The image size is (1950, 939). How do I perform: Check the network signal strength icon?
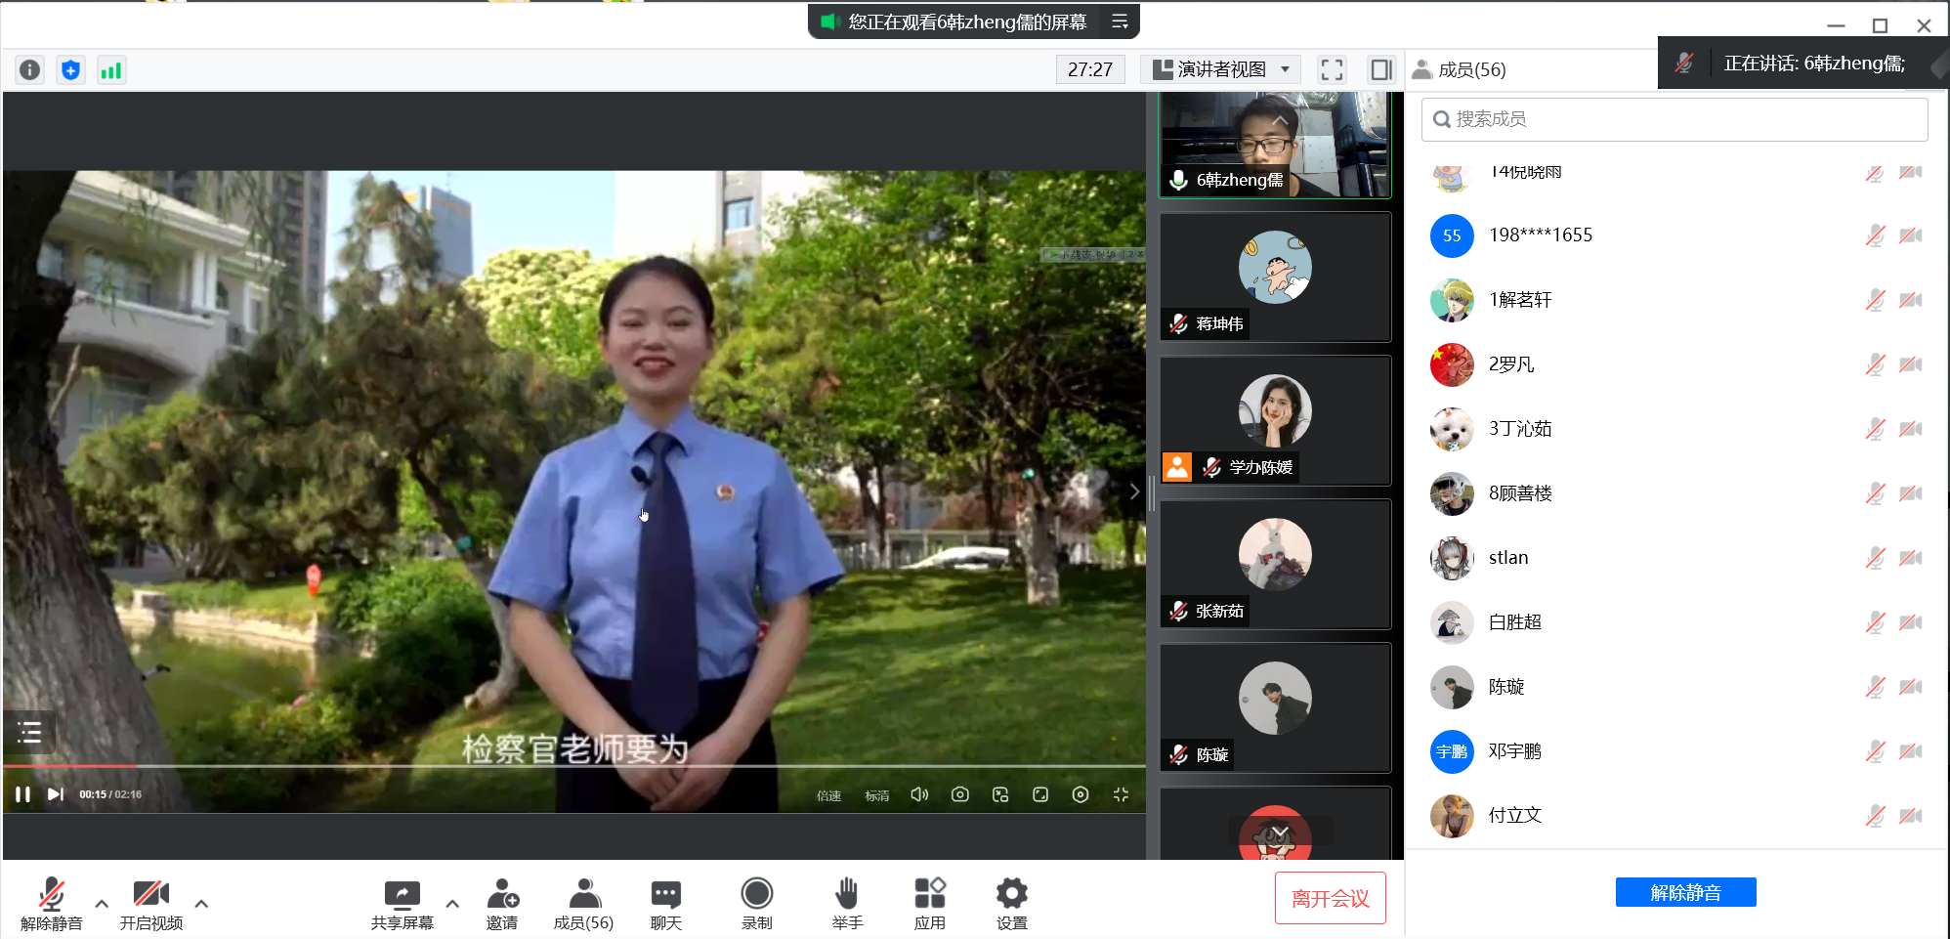(111, 70)
